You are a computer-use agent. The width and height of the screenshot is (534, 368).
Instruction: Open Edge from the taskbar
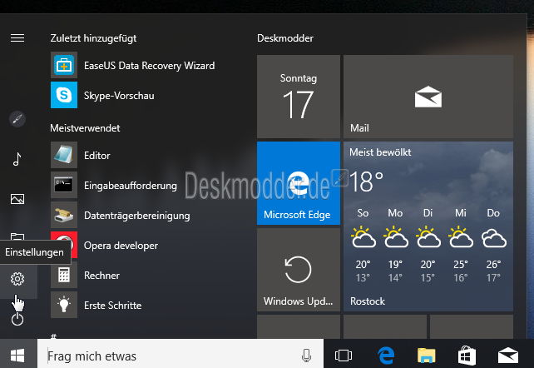(x=386, y=356)
